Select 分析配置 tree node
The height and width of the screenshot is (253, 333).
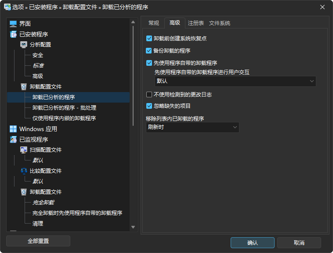pyautogui.click(x=40, y=45)
